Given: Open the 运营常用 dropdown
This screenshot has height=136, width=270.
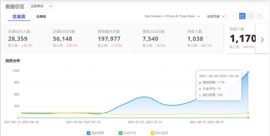Looking at the screenshot, I should point(41,6).
